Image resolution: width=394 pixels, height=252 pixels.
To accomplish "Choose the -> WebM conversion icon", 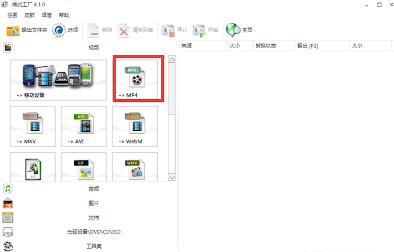I will [x=135, y=126].
